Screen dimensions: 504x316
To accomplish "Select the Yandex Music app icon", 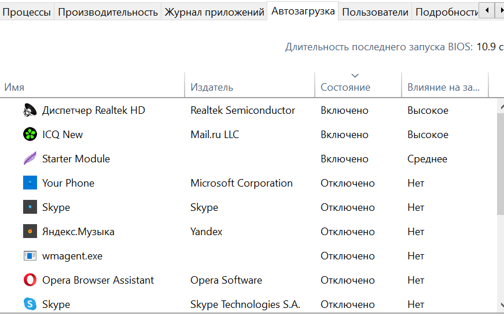I will pyautogui.click(x=30, y=231).
